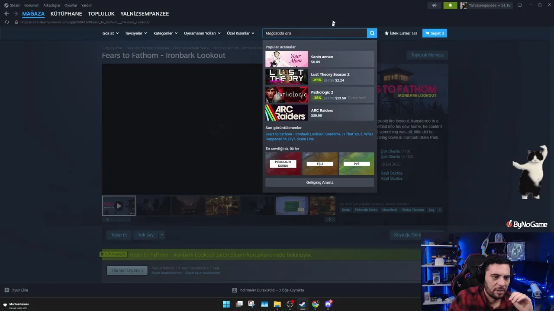The image size is (554, 311).
Task: Open Discord from the taskbar
Action: [328, 304]
